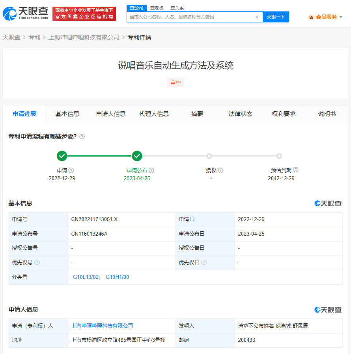Switch to the 法律状态 tab

(240, 114)
